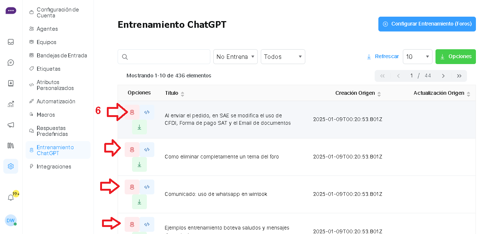The width and height of the screenshot is (480, 234).
Task: Expand the 'Todos' filter dropdown
Action: (x=283, y=57)
